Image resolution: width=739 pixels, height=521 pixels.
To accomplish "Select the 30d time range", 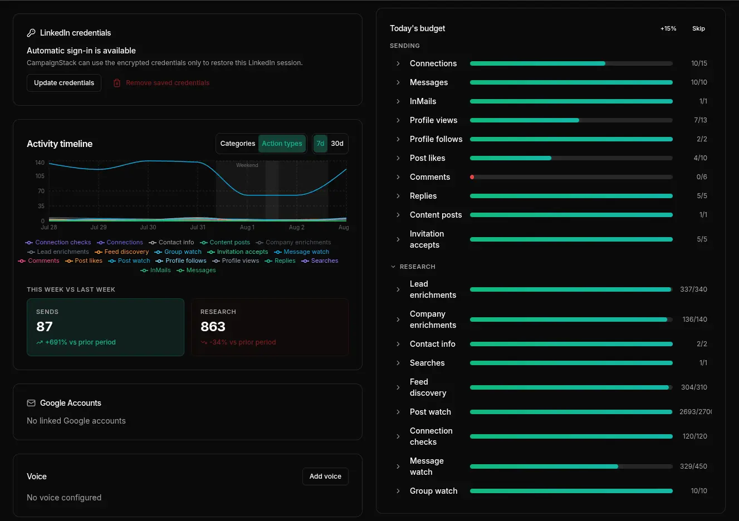I will coord(337,144).
